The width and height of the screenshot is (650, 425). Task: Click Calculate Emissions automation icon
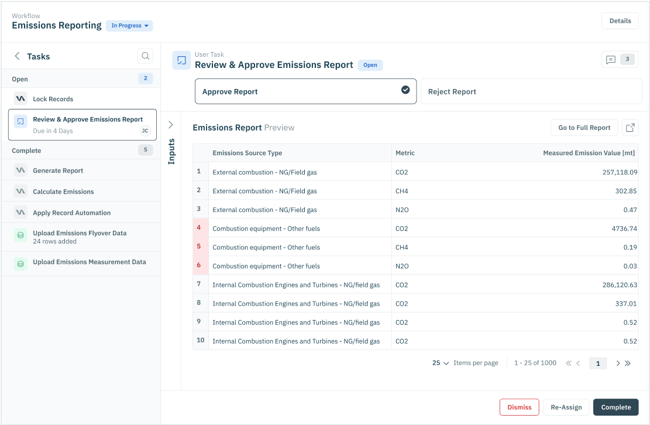point(20,191)
